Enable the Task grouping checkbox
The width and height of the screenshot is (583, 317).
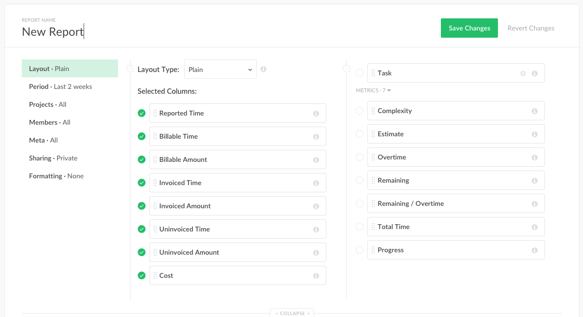pos(360,73)
